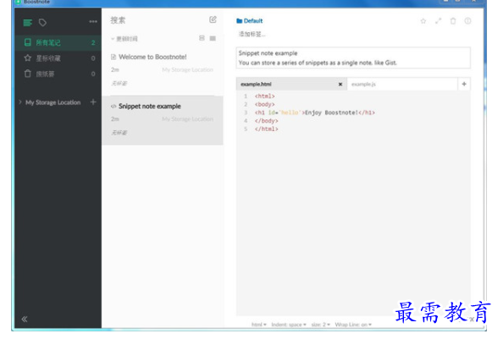Open the html syntax mode dropdown
Screen dimensions: 498x339
point(259,325)
